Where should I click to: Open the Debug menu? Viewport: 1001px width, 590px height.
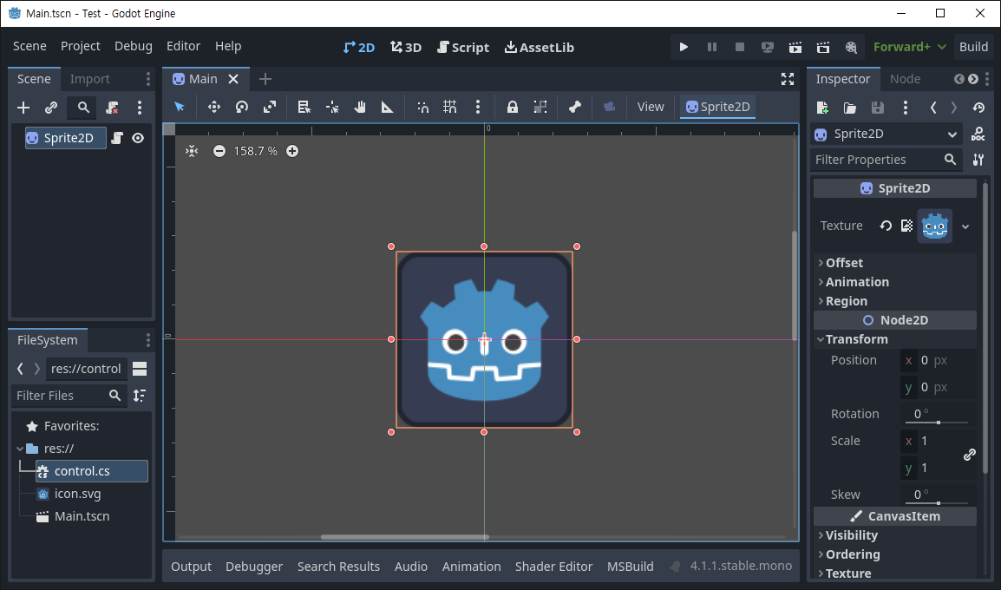(x=134, y=46)
